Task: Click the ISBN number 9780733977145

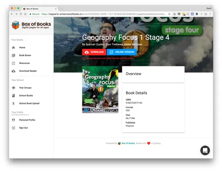Action: [134, 103]
